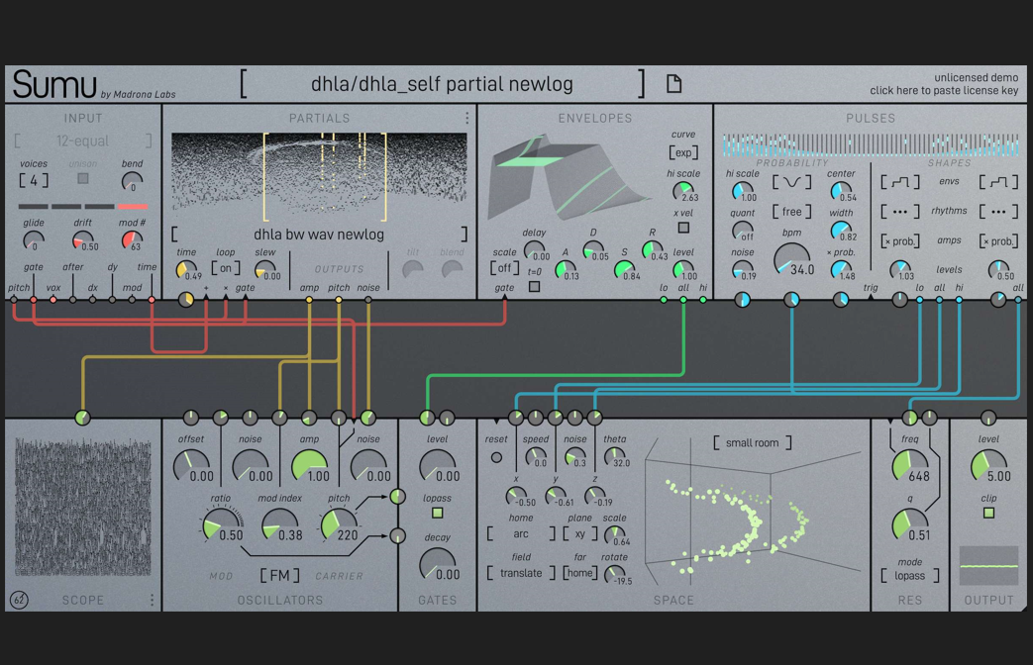The height and width of the screenshot is (665, 1033).
Task: Toggle the Envelopes scale off button
Action: pos(505,268)
